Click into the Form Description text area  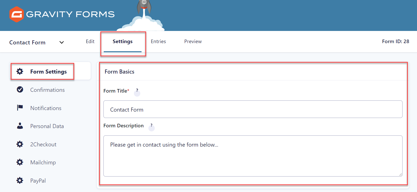coord(253,156)
